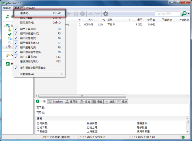Toggle 顯示詳細資料(D) F5 checked item
Viewport: 192px width, 141px height.
(x=39, y=34)
